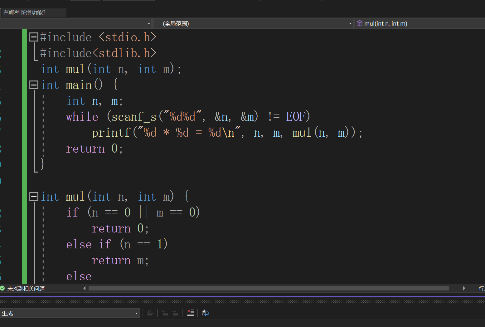The image size is (485, 327).
Task: Click the horizontal scrollbar right arrow
Action: click(464, 288)
